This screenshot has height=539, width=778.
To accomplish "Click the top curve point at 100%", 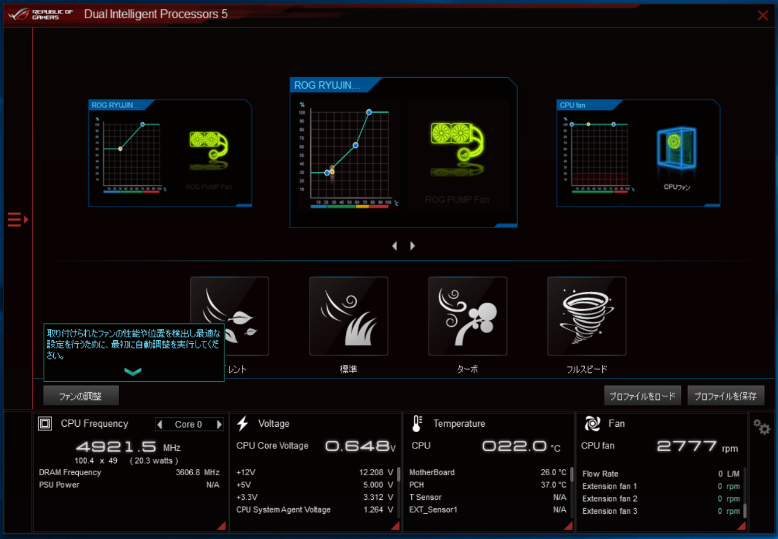I will point(369,112).
